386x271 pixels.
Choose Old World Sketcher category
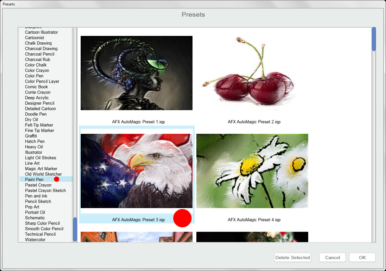pyautogui.click(x=43, y=174)
